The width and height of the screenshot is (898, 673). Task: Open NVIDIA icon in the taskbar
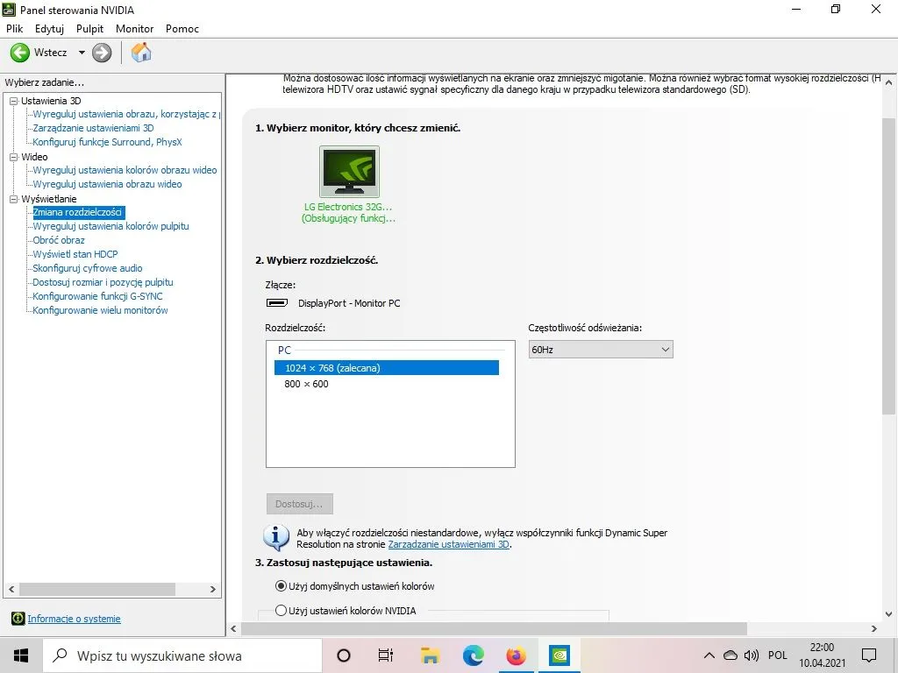point(559,655)
